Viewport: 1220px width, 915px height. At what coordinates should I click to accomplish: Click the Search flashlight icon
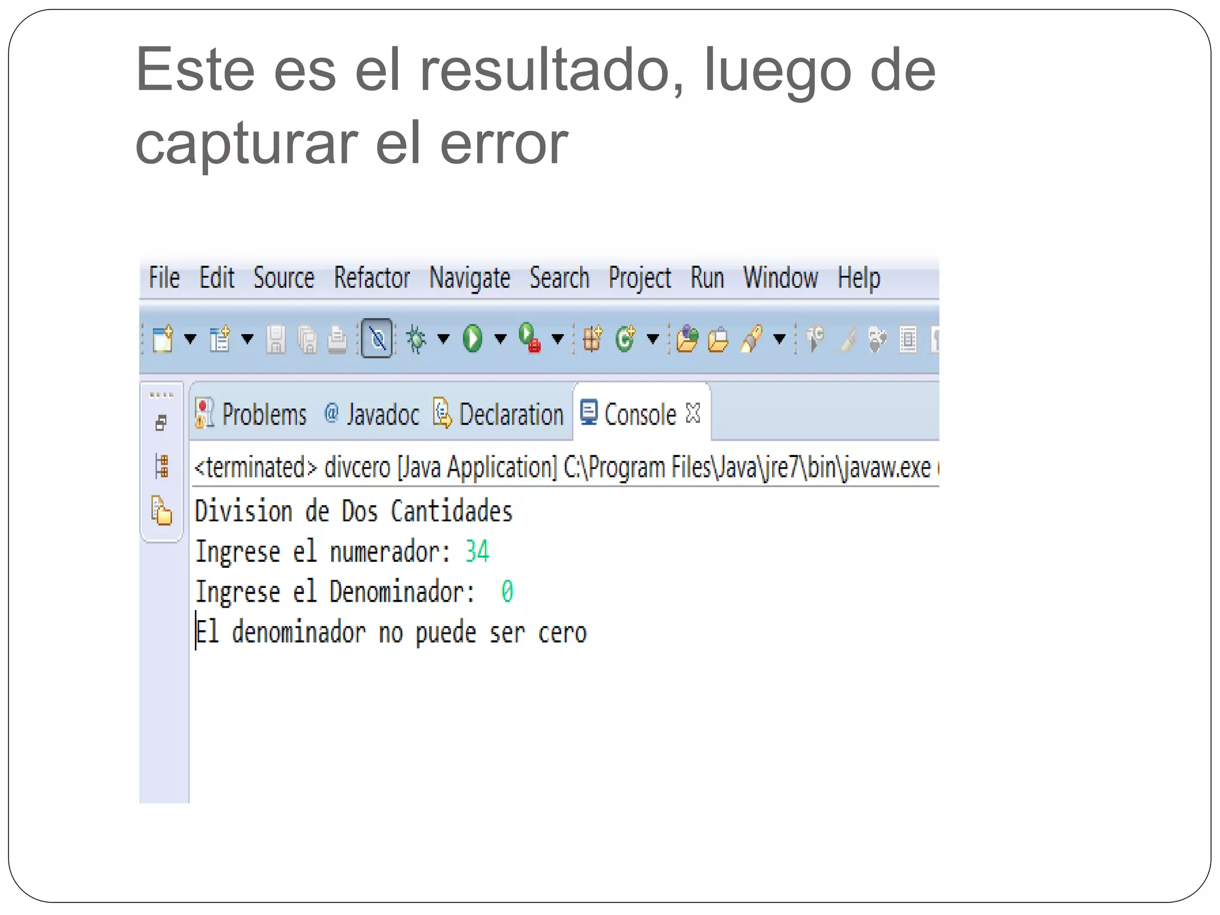752,338
